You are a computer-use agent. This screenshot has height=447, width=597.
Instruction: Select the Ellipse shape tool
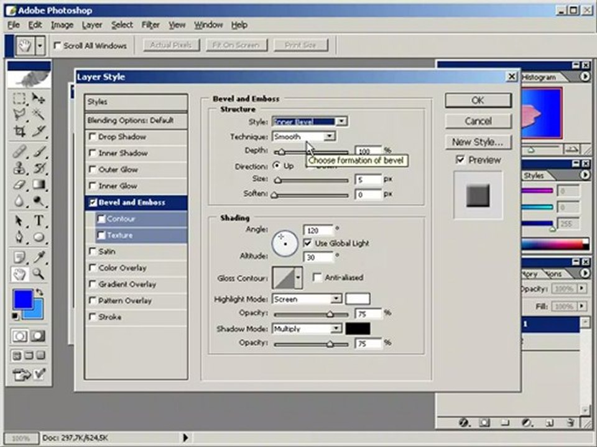click(39, 237)
